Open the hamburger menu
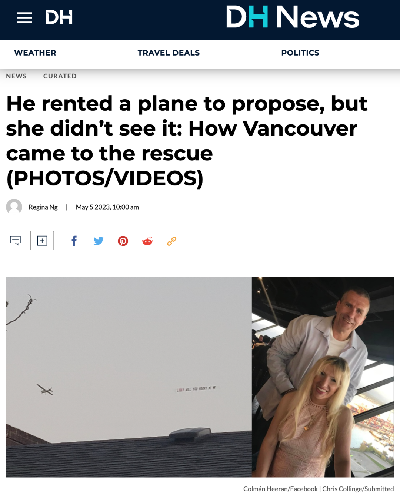The image size is (400, 495). pyautogui.click(x=24, y=18)
